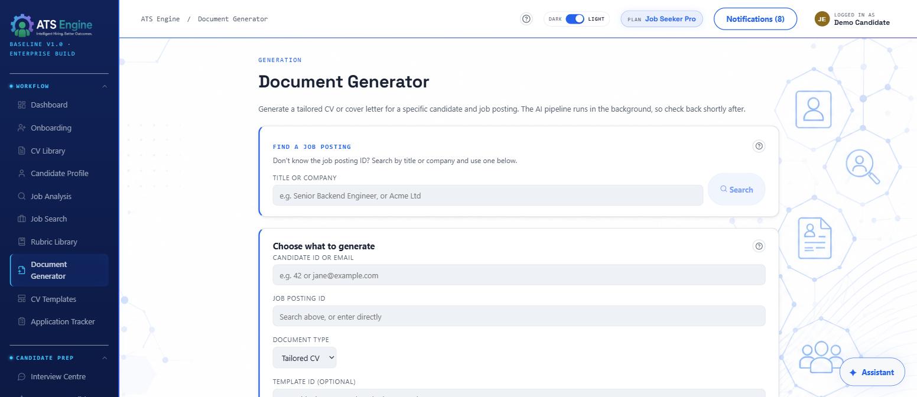Open Job Analysis menu item
This screenshot has height=397, width=917.
(59, 196)
